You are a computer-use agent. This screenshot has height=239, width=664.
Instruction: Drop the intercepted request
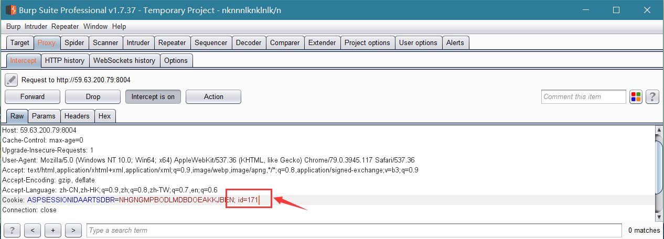click(93, 97)
